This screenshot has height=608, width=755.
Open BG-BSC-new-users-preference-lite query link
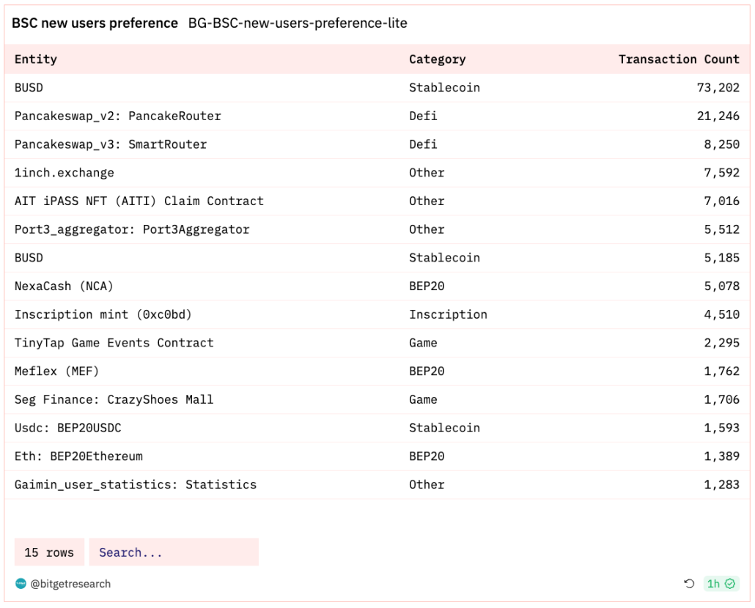(x=298, y=23)
